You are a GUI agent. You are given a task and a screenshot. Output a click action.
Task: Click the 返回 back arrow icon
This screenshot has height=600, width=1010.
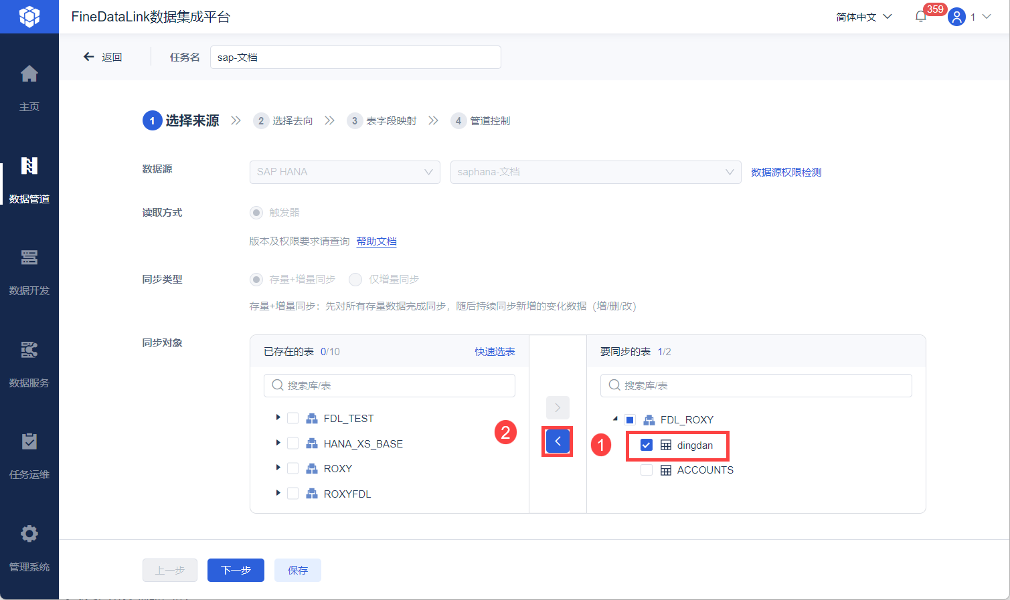[88, 57]
